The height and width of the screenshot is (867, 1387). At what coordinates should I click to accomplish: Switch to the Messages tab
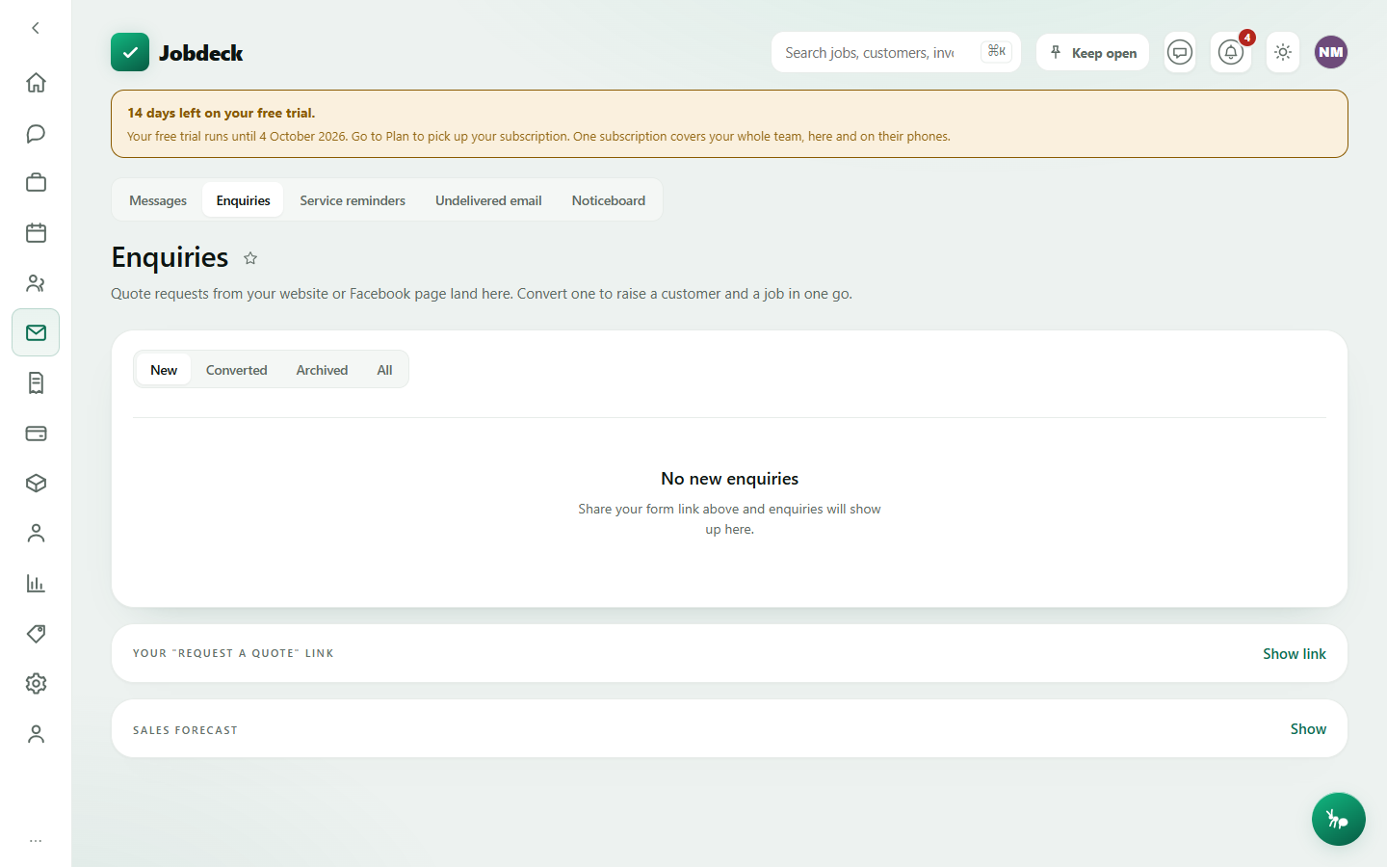(158, 200)
